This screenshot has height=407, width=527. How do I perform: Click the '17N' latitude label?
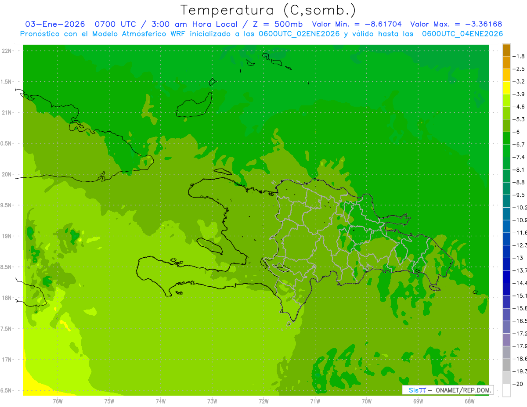7,360
